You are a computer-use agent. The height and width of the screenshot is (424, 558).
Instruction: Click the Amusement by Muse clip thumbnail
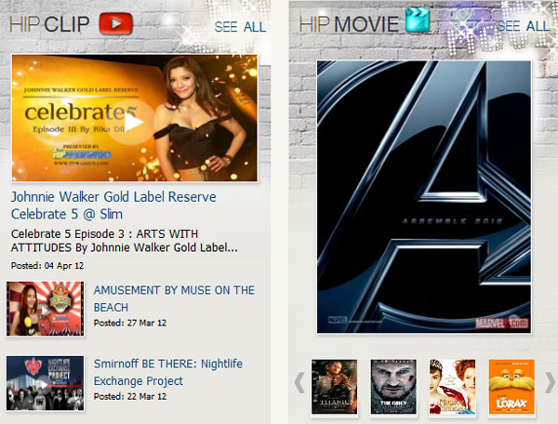tap(46, 309)
